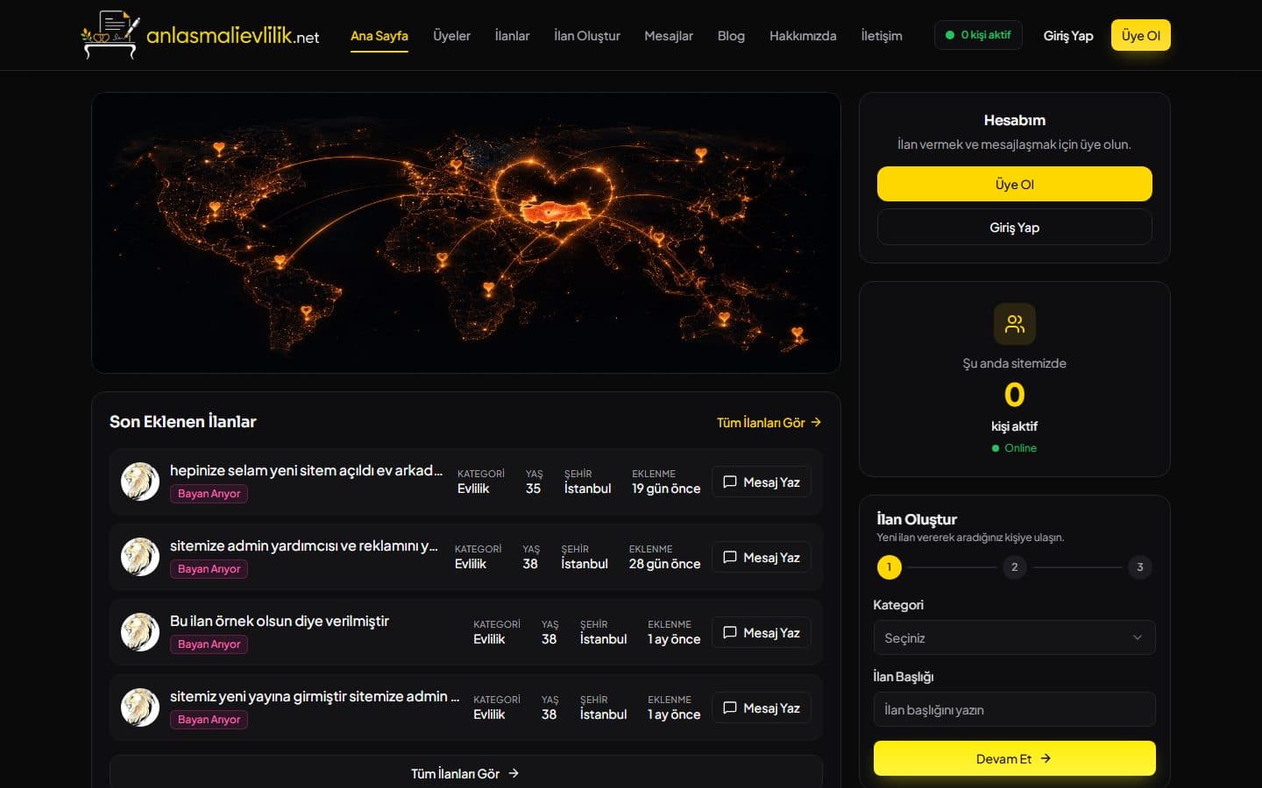The height and width of the screenshot is (788, 1262).
Task: Click Mesaj Yaz for the '19 gün önce' listing
Action: pos(762,482)
